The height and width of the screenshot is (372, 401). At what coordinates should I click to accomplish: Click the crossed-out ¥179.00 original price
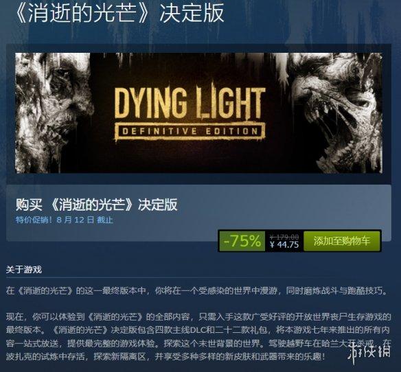(284, 237)
